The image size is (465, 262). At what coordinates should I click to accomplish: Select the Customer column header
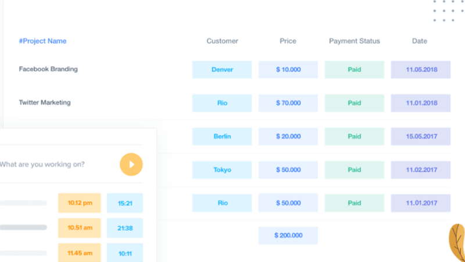(222, 41)
